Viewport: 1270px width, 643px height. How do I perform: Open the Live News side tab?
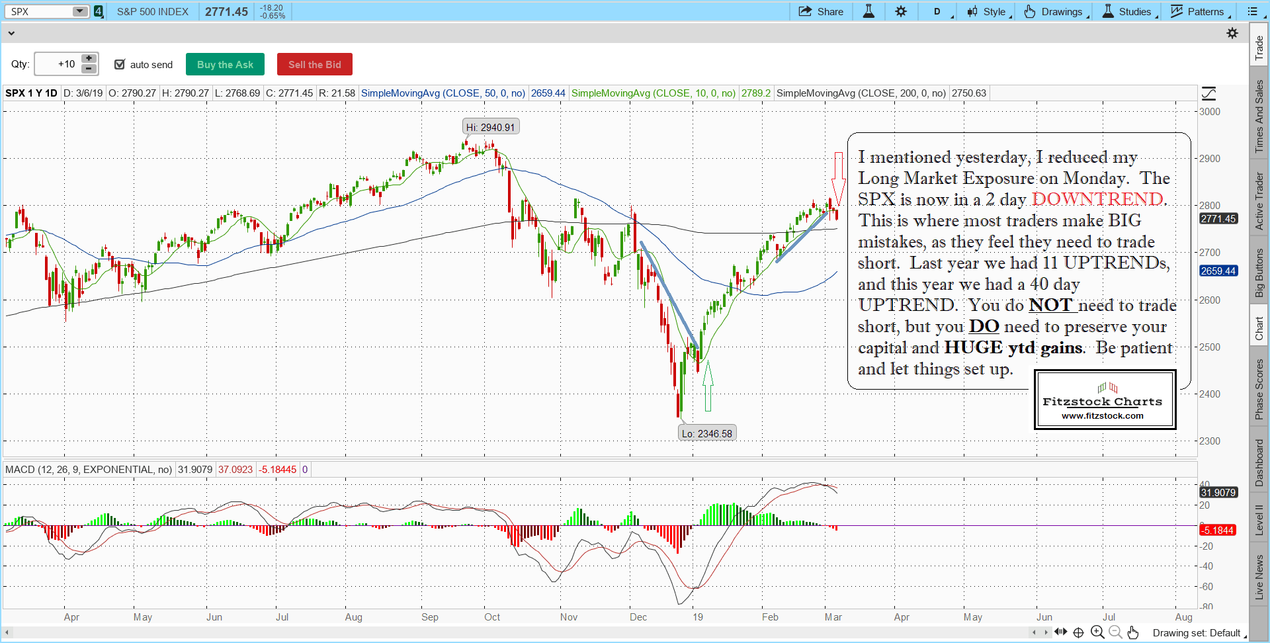pos(1259,577)
